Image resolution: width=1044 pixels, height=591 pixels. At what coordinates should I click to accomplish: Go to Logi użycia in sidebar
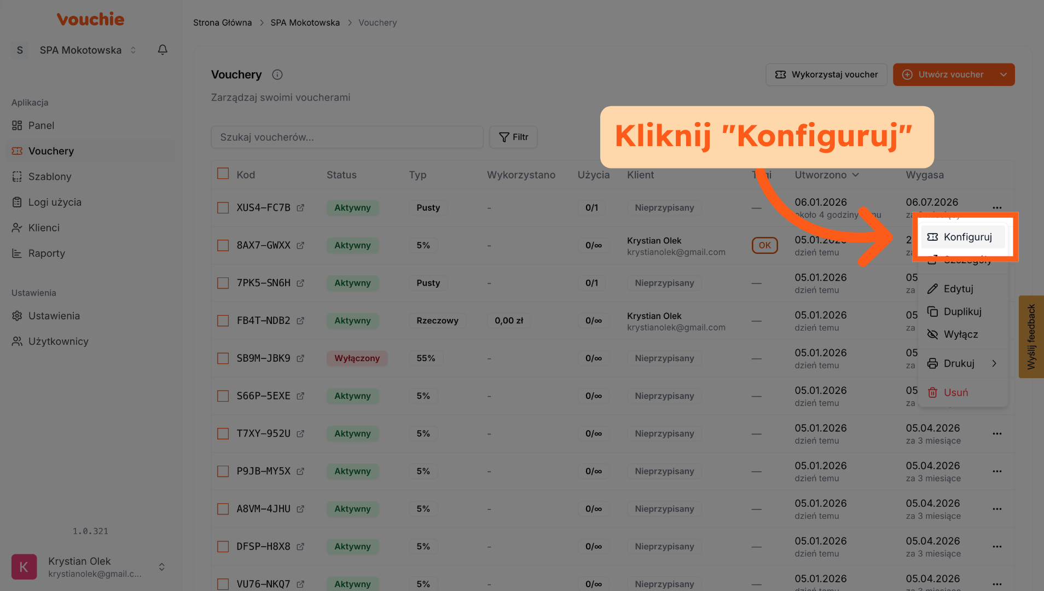click(55, 202)
